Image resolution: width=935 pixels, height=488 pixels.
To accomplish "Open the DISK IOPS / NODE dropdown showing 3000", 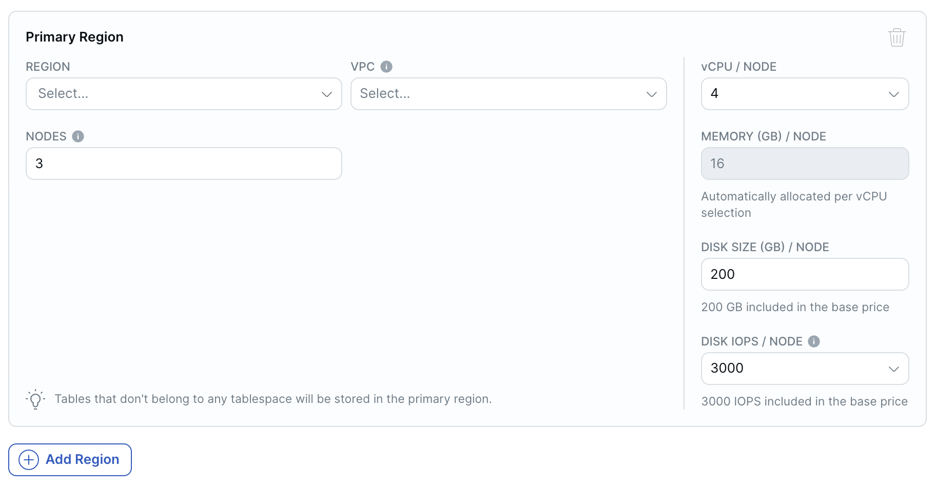I will tap(804, 368).
